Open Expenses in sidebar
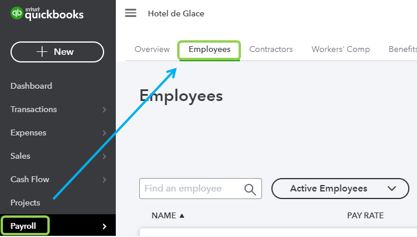 [x=29, y=133]
